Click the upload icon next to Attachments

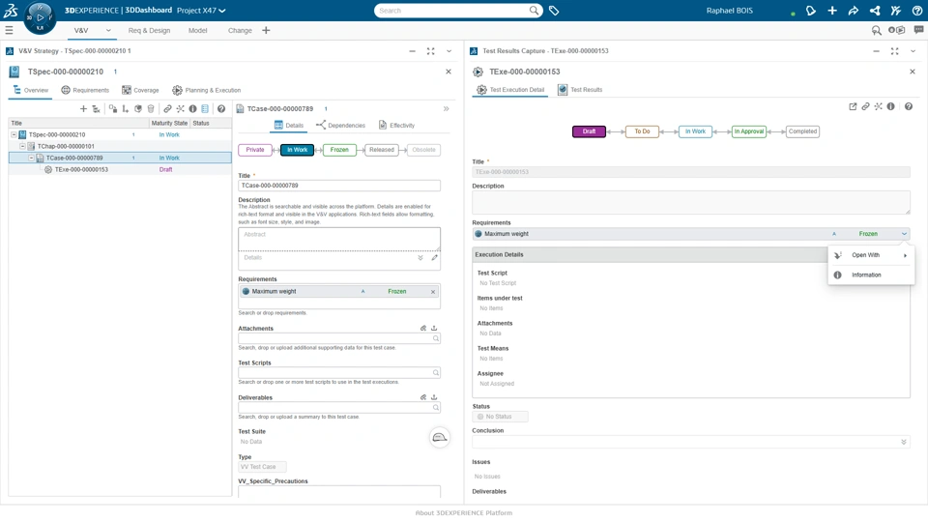coord(434,328)
